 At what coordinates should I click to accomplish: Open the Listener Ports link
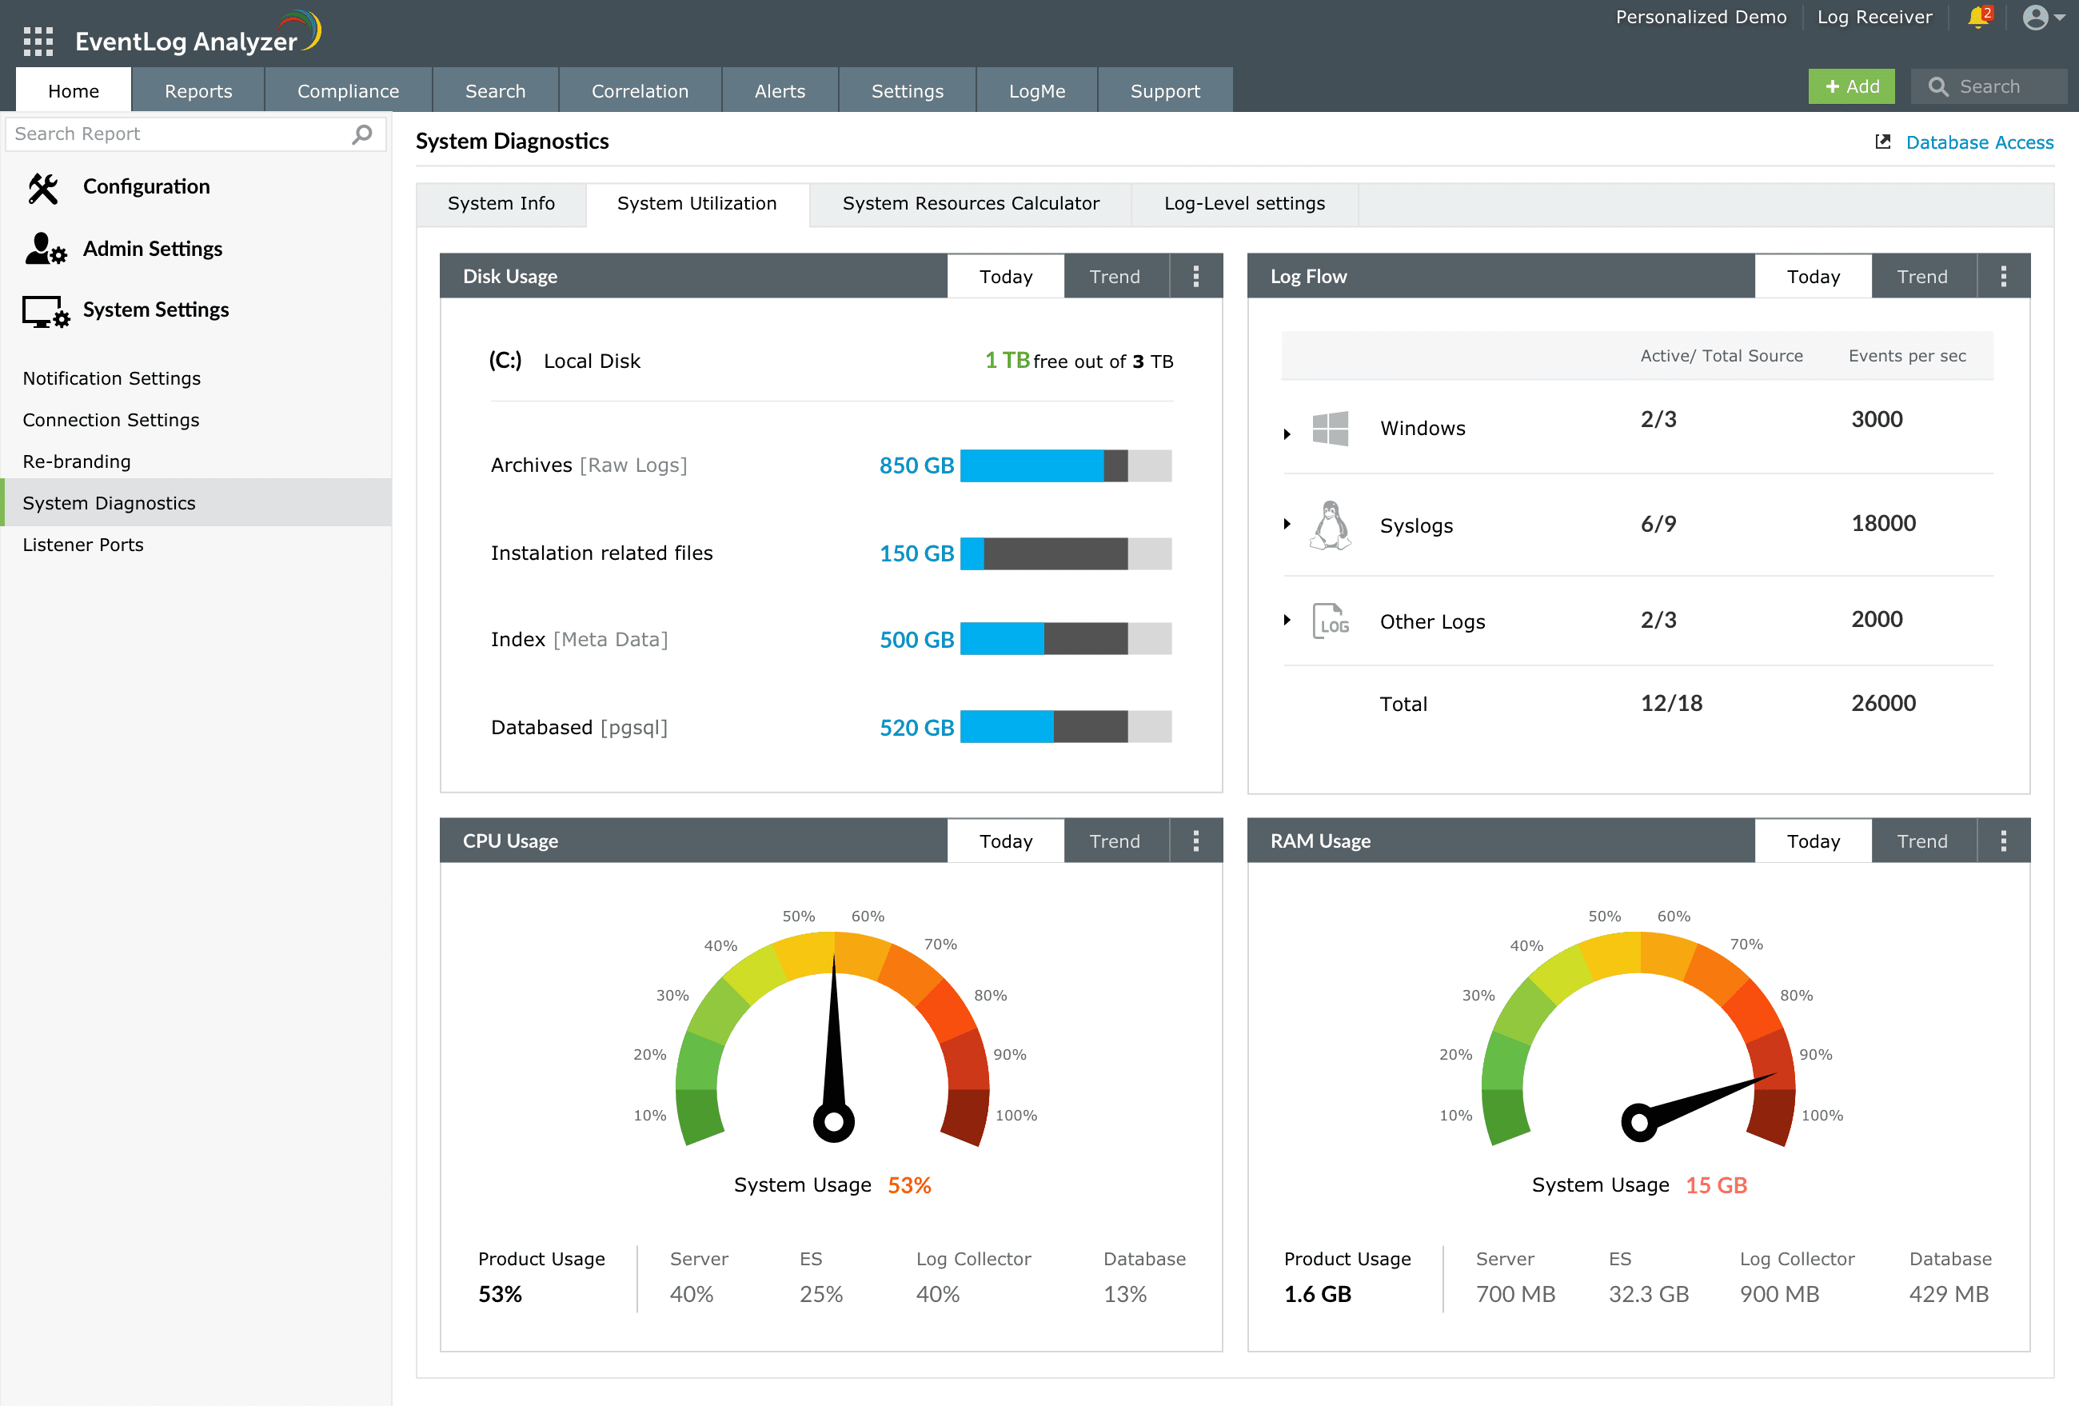click(83, 545)
